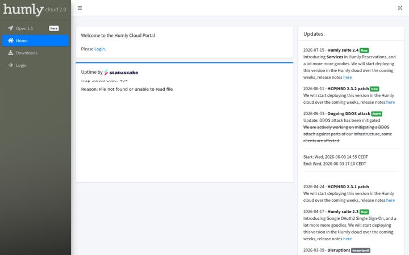Click 'Uptime by' label text
The height and width of the screenshot is (255, 409).
click(91, 72)
